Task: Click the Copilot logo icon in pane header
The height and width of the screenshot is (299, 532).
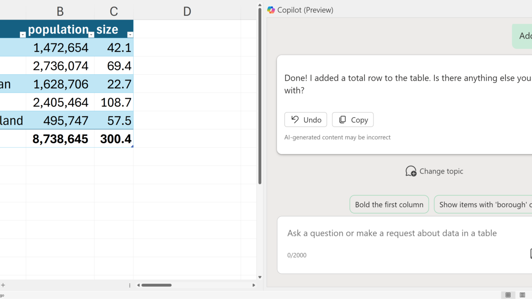Action: coord(271,10)
